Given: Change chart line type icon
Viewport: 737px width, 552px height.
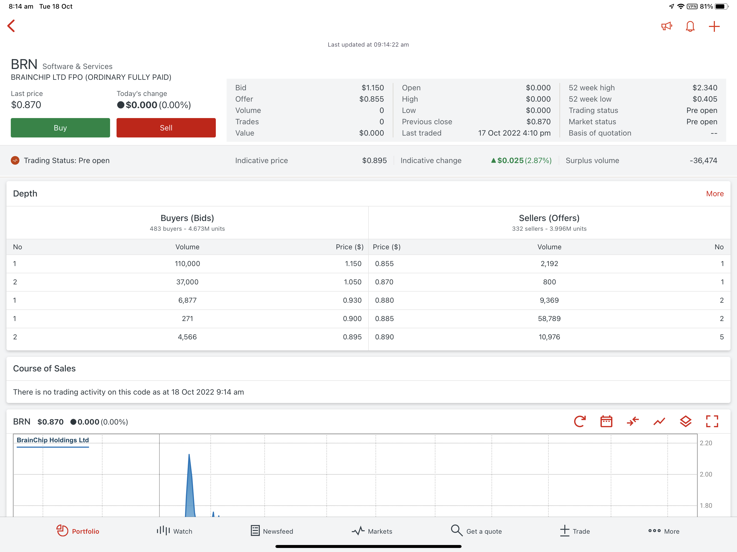Looking at the screenshot, I should (x=659, y=422).
